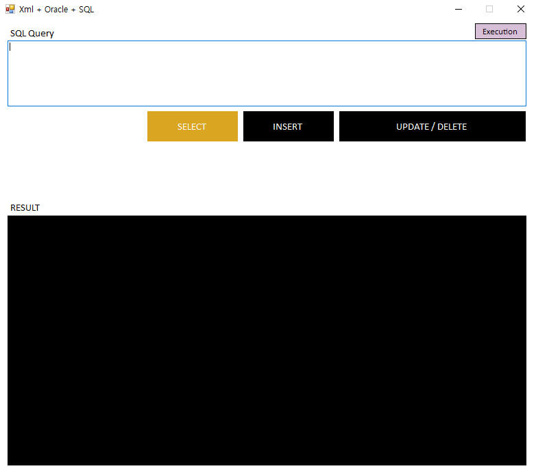Image resolution: width=536 pixels, height=473 pixels.
Task: Focus the SQL Query text box
Action: (267, 73)
